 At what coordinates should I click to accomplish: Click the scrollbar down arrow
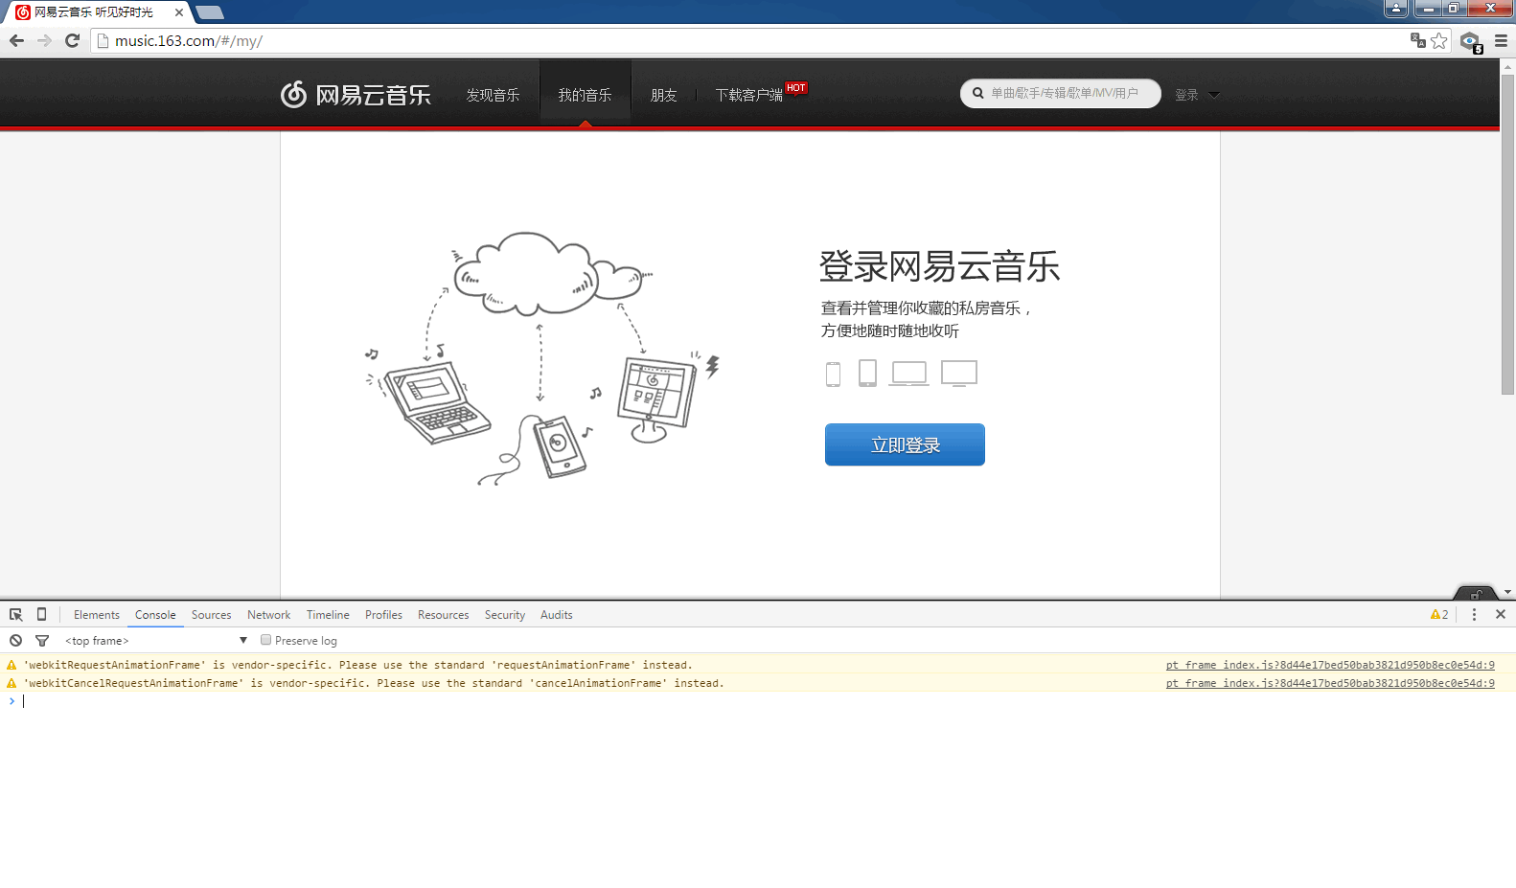click(1508, 593)
